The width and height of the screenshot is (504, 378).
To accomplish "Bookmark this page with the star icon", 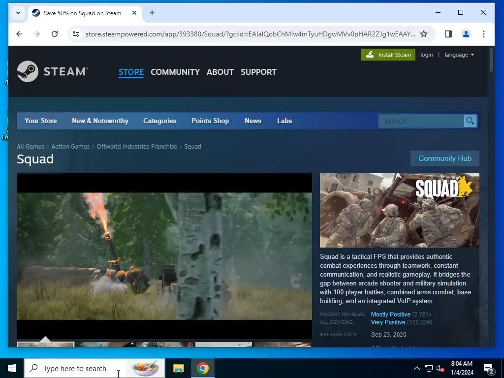I will coord(424,34).
